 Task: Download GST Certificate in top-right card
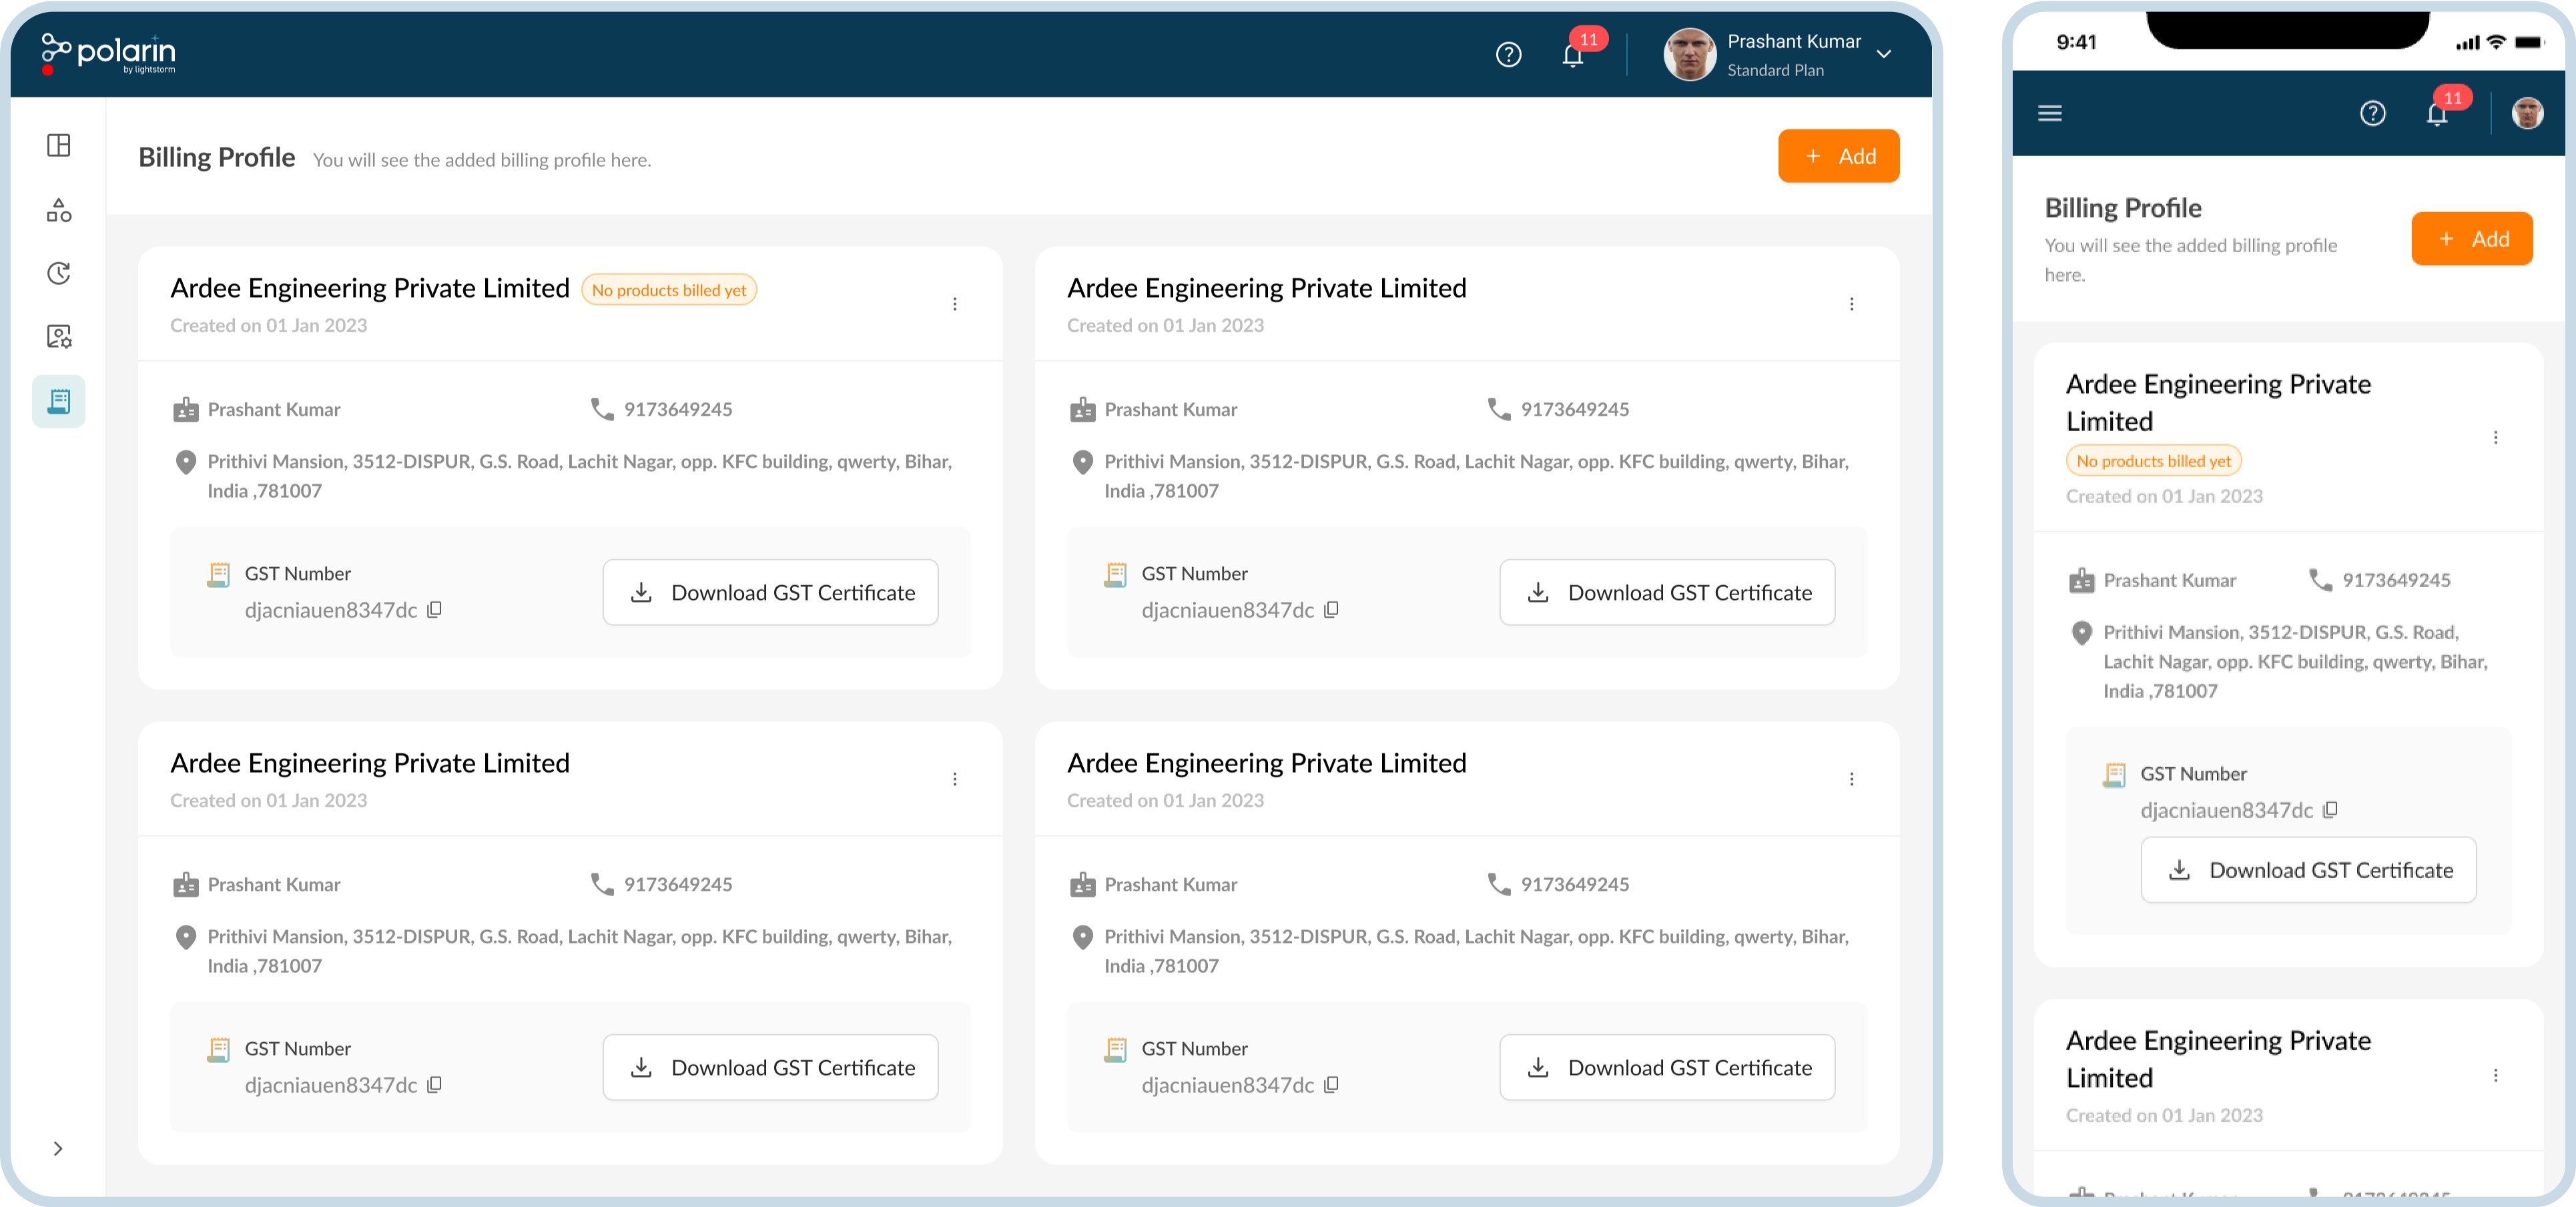point(1667,593)
